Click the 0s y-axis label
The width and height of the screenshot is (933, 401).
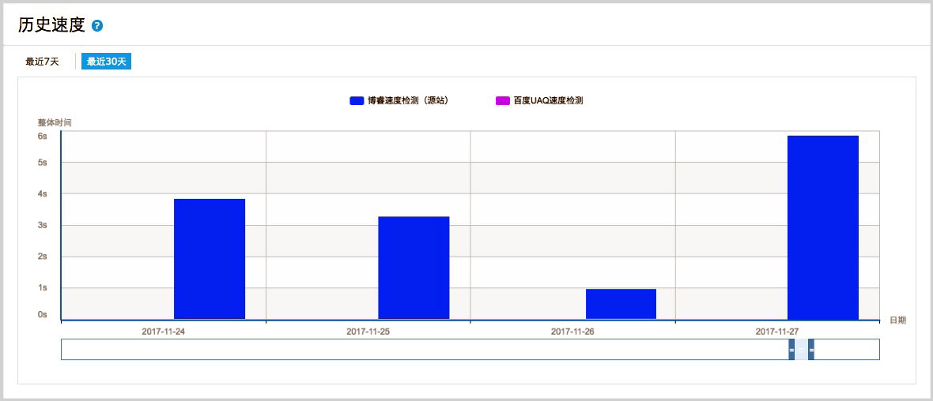coord(42,314)
